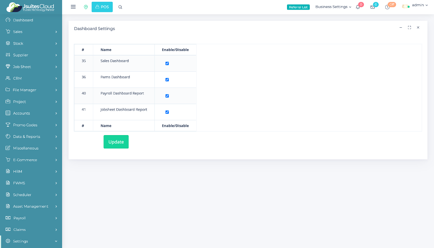
Task: Open the Business Settings dropdown
Action: coord(333,7)
